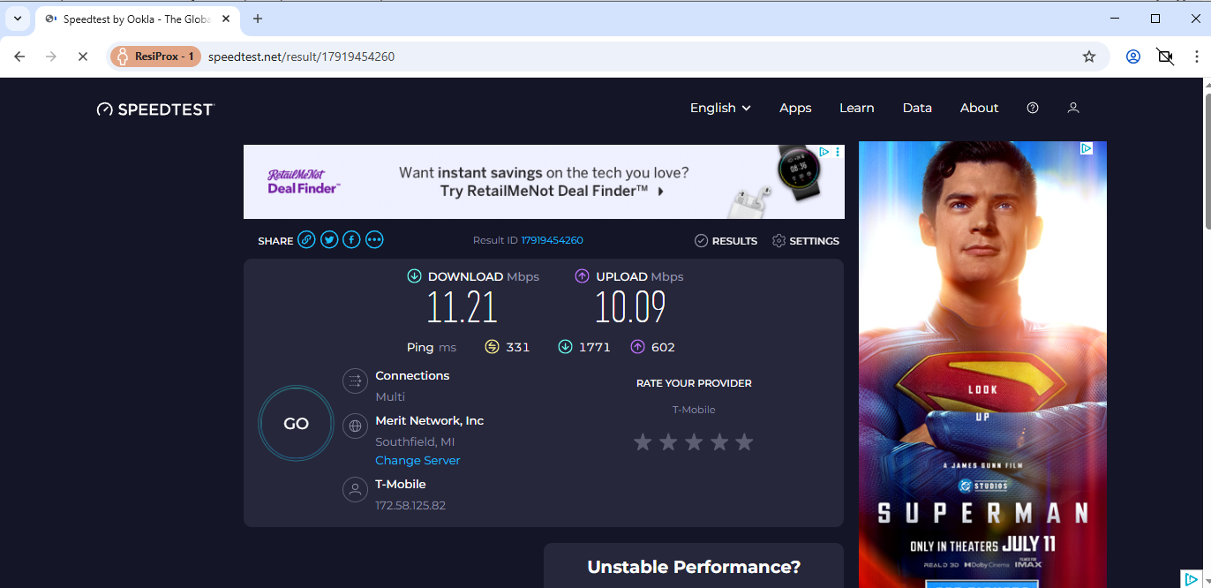Go back to previous page
The image size is (1211, 588).
coord(19,57)
